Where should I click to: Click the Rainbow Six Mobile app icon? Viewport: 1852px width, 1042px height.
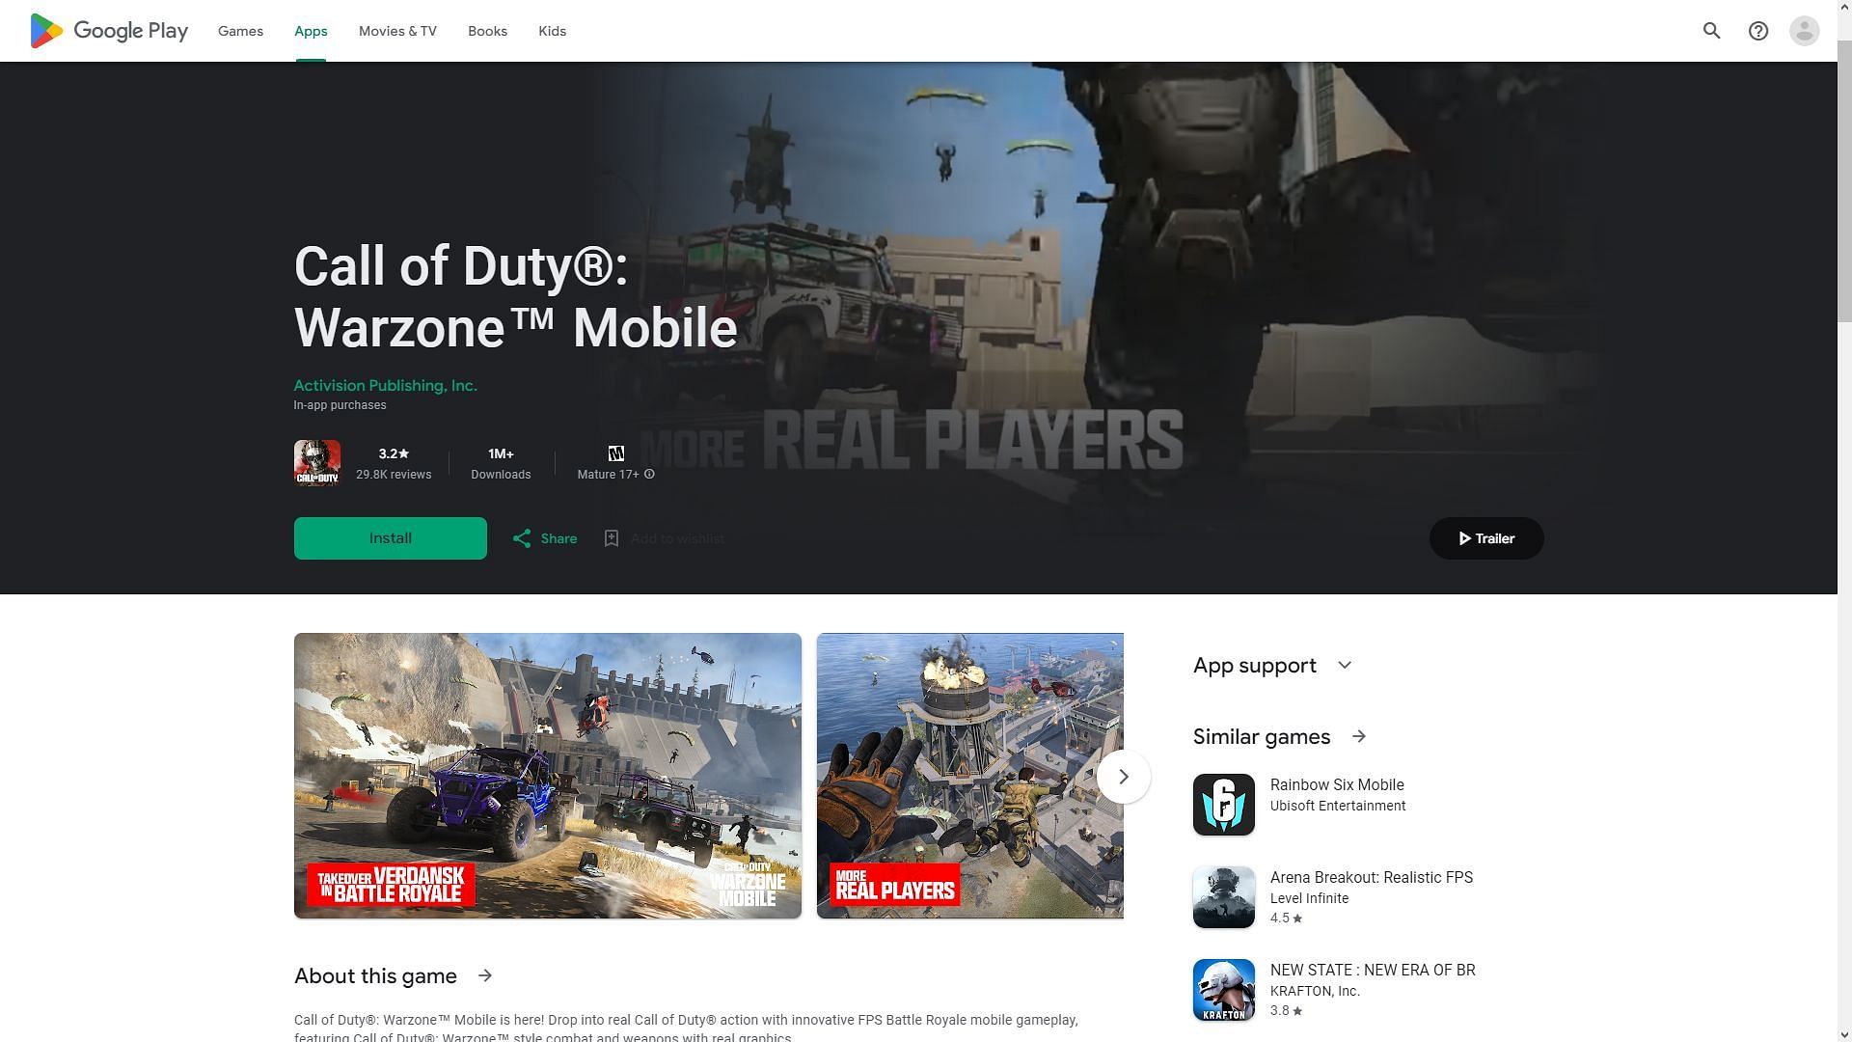click(1224, 804)
